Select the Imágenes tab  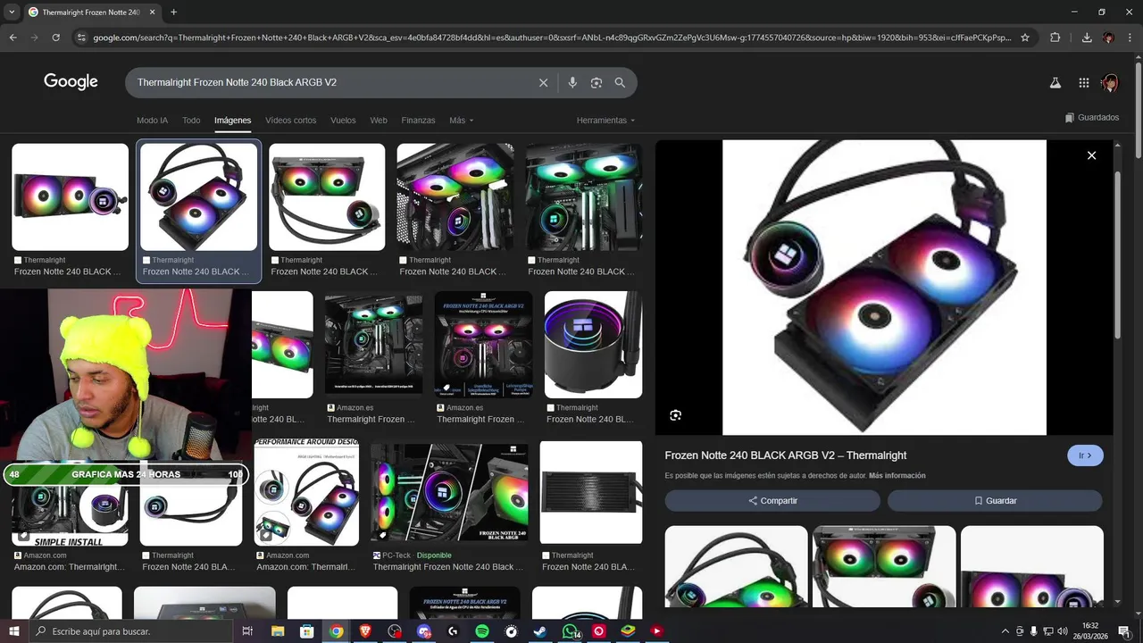233,121
